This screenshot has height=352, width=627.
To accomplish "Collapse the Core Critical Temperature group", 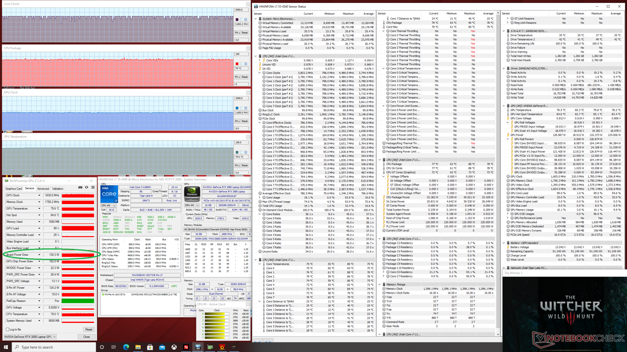I will (x=384, y=68).
